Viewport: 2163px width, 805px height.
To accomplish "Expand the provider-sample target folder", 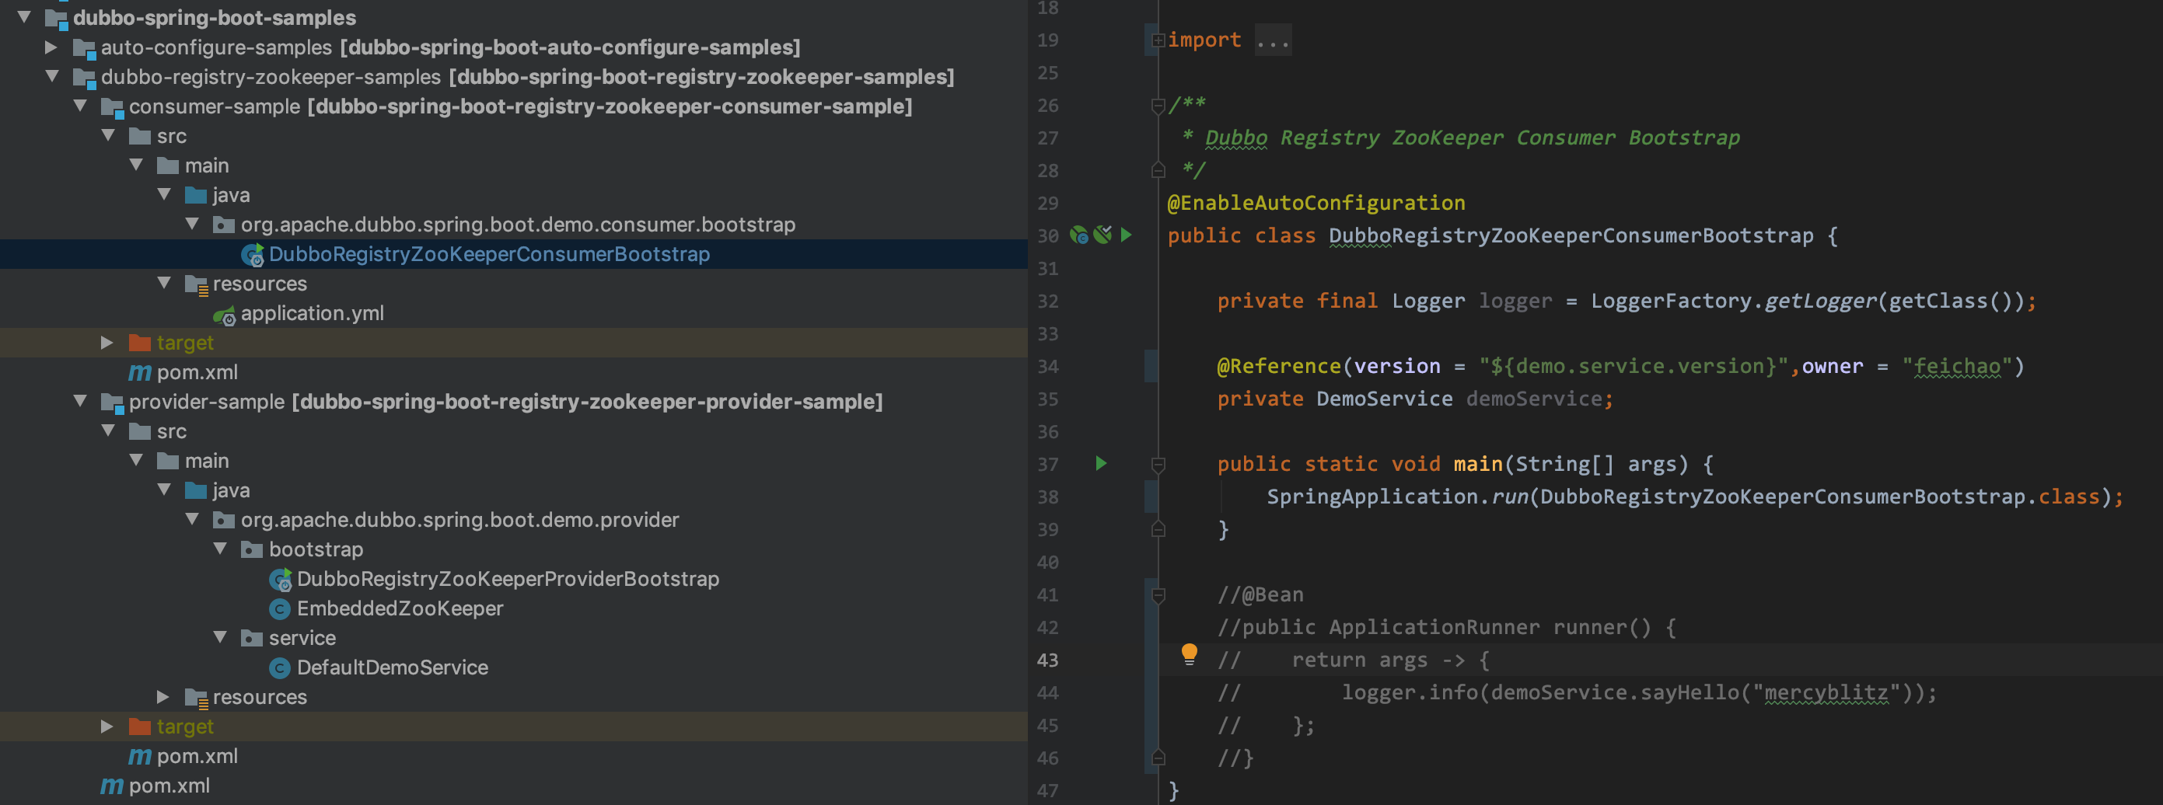I will pyautogui.click(x=107, y=726).
